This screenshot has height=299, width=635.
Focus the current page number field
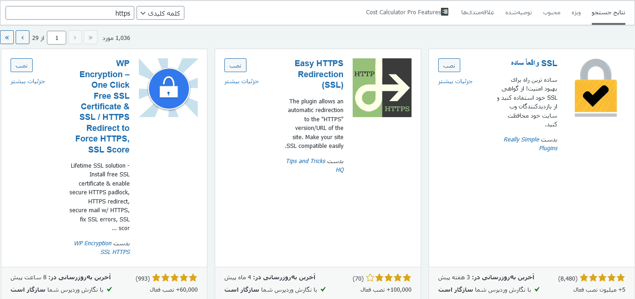57,38
